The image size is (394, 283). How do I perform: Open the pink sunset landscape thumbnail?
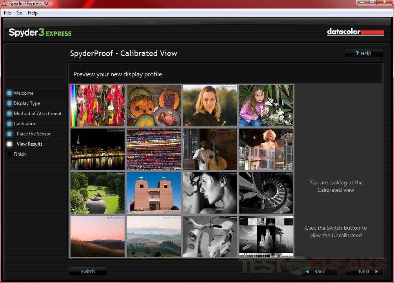coord(98,236)
